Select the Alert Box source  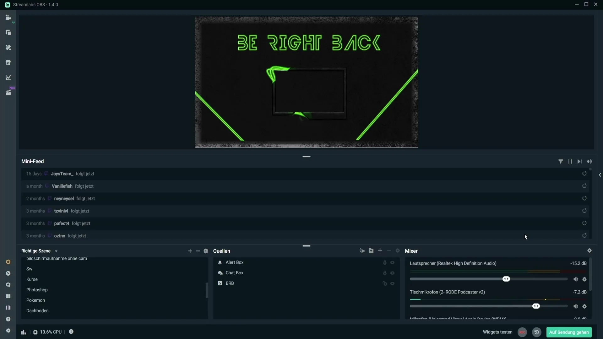[x=307, y=262]
